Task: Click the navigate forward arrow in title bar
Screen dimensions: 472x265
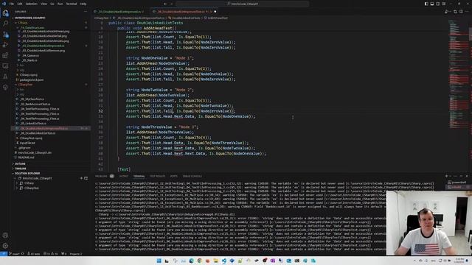Action: 171,4
